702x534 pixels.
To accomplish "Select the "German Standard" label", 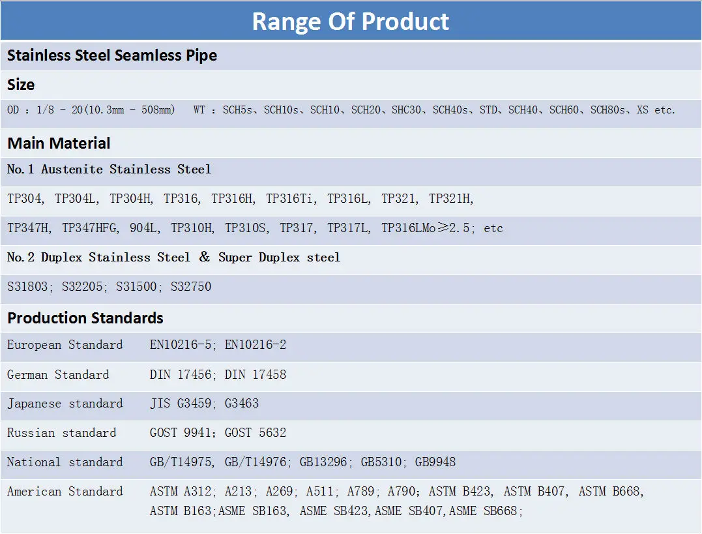I will point(58,375).
